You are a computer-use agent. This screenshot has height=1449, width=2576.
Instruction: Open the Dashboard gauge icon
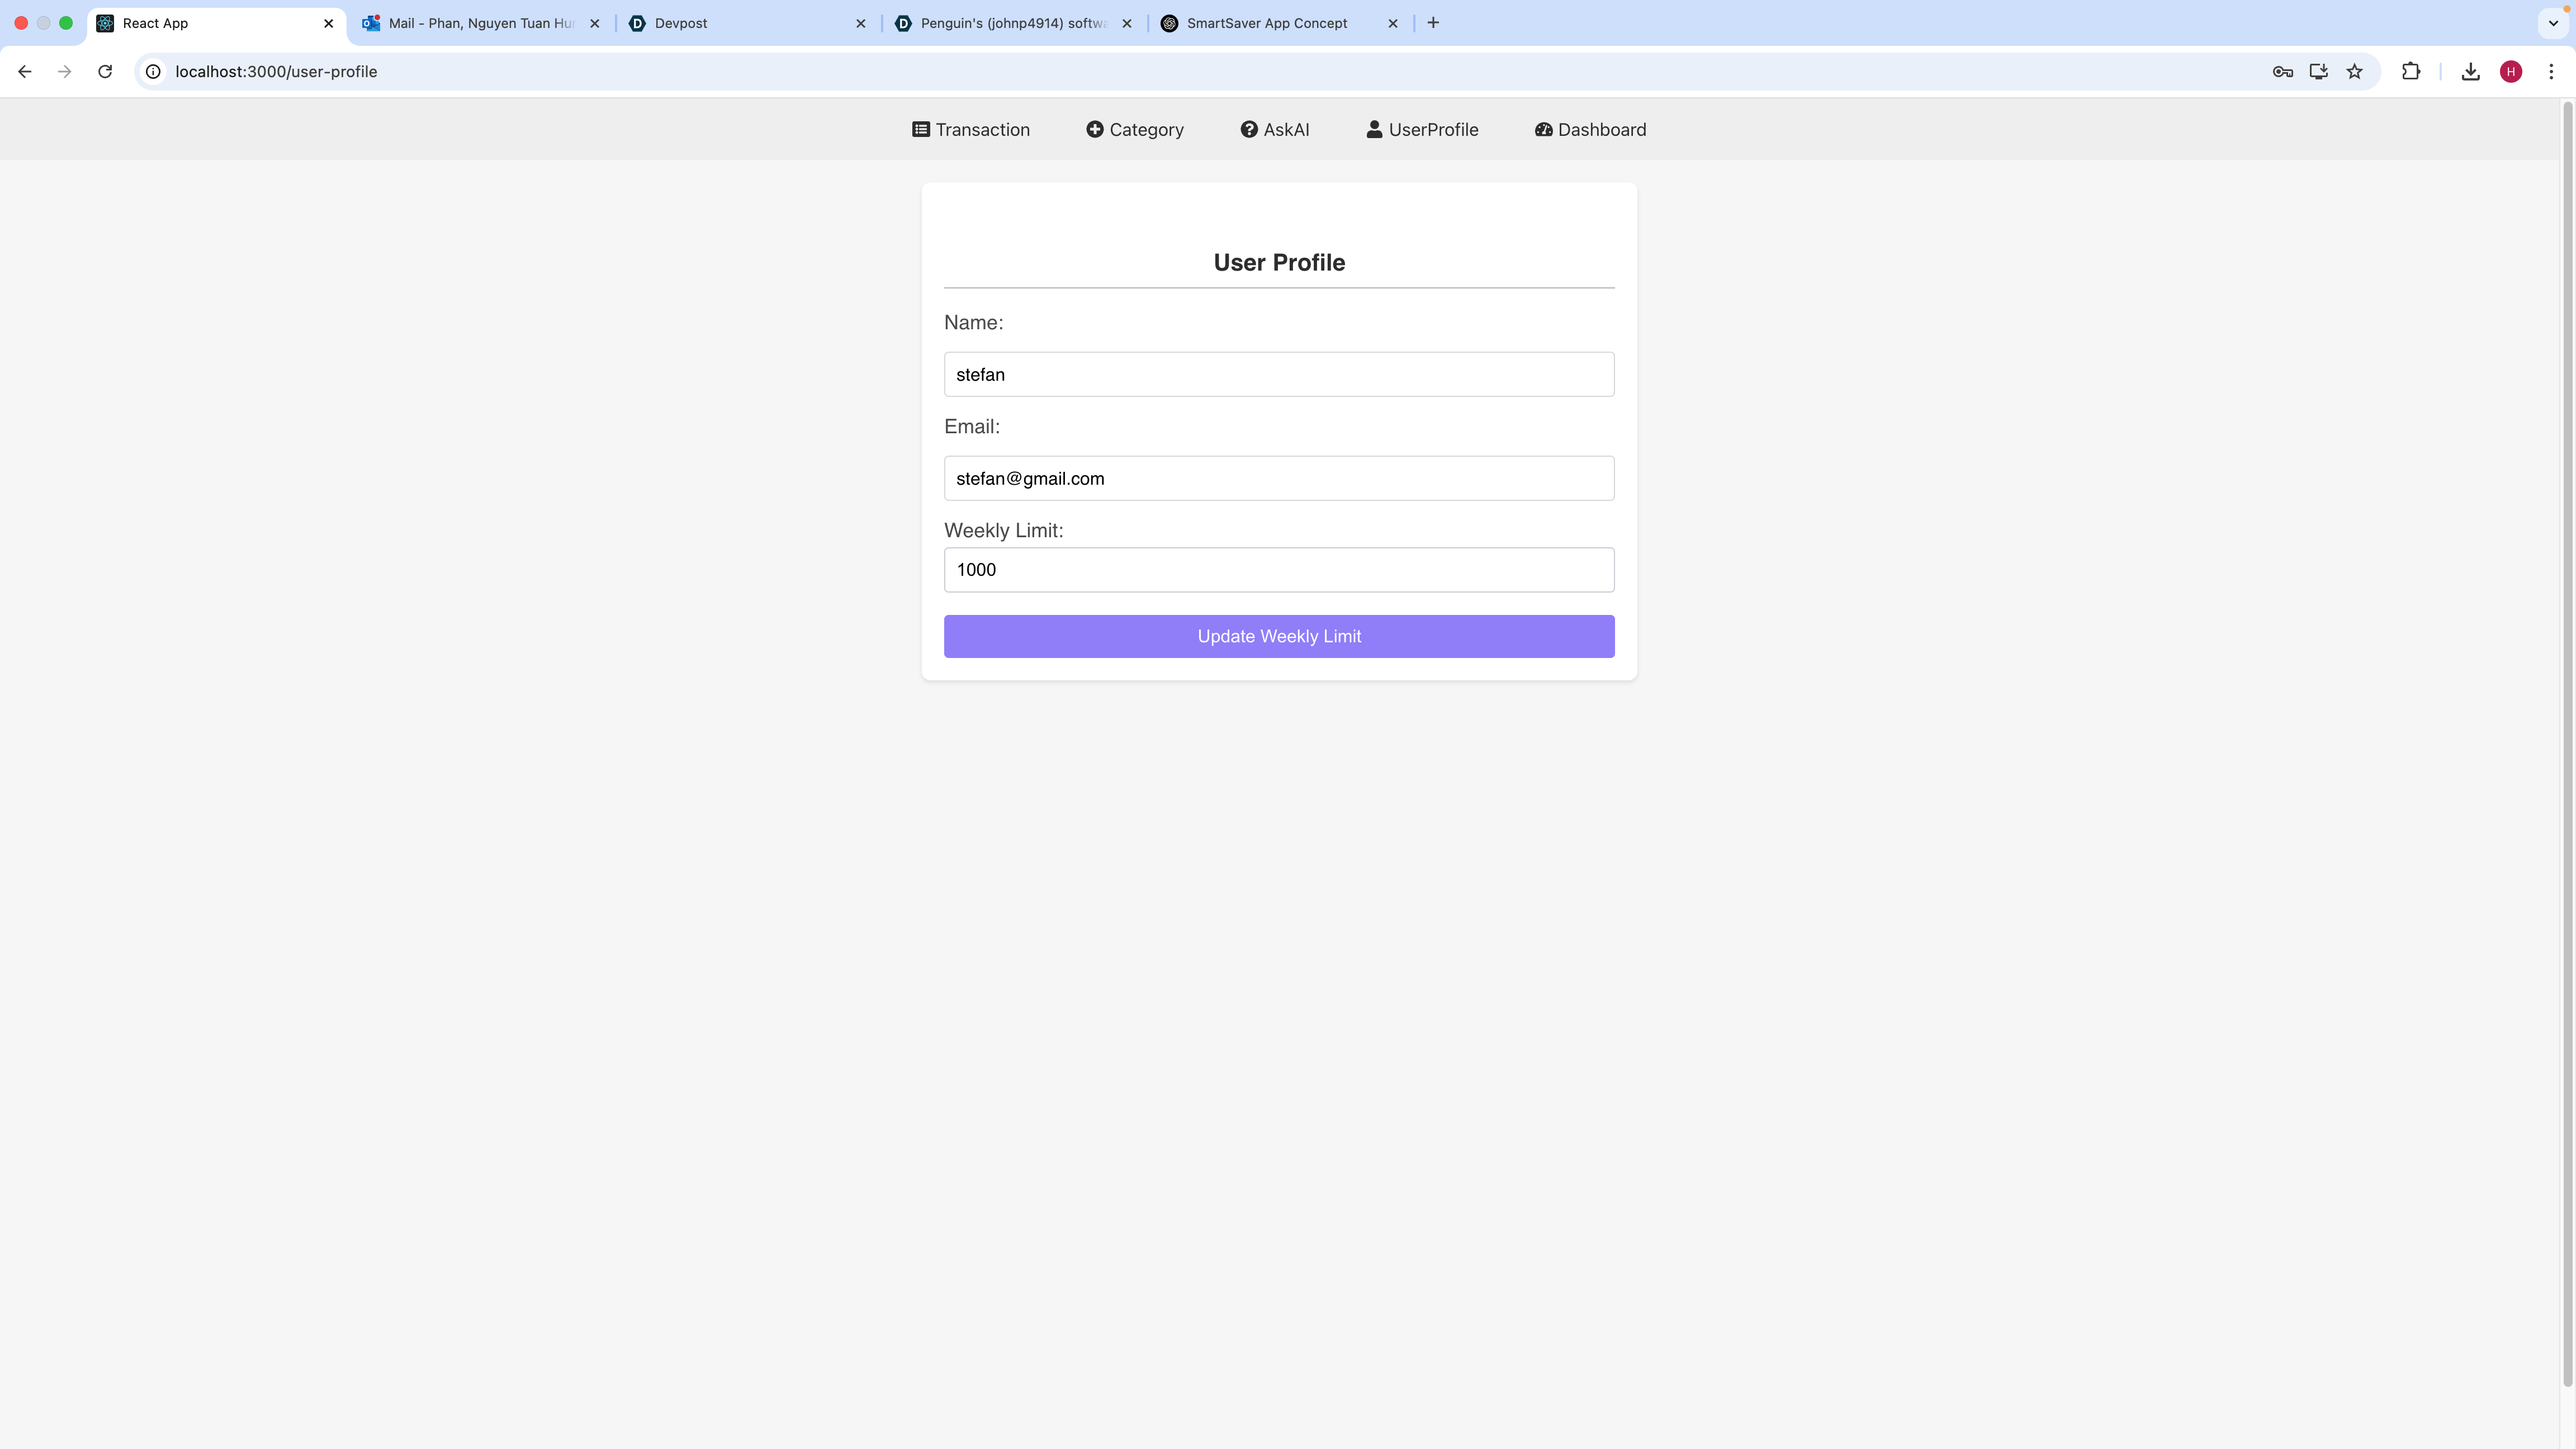[x=1543, y=130]
